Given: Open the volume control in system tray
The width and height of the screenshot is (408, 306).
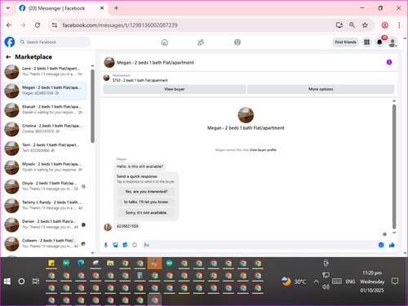Looking at the screenshot, I should tap(326, 286).
